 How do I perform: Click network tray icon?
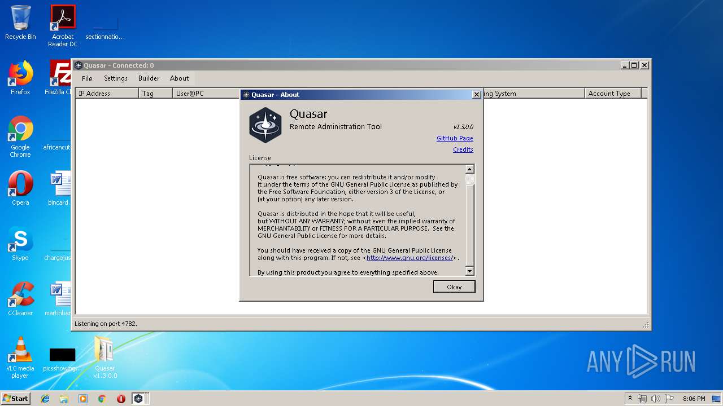click(642, 399)
